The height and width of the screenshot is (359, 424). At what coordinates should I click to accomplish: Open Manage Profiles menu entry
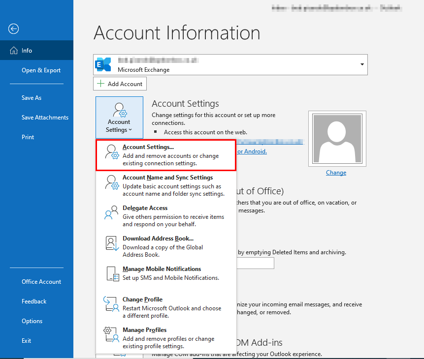[x=166, y=338]
